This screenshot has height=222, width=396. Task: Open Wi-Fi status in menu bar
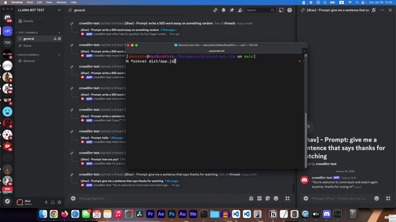(x=350, y=2)
